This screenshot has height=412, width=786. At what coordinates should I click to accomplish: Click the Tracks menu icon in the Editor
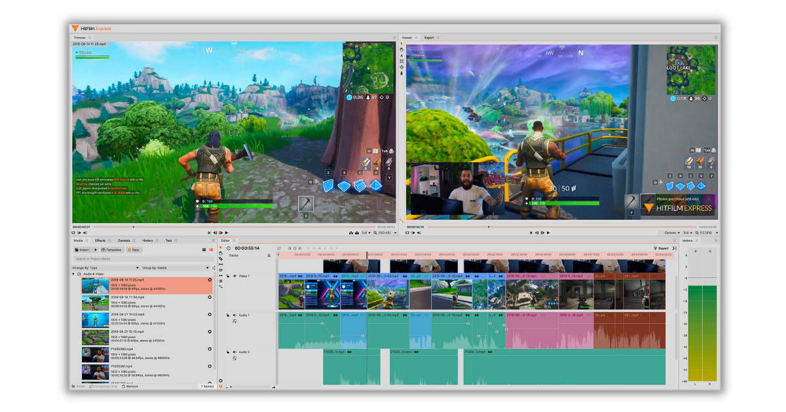pyautogui.click(x=269, y=254)
